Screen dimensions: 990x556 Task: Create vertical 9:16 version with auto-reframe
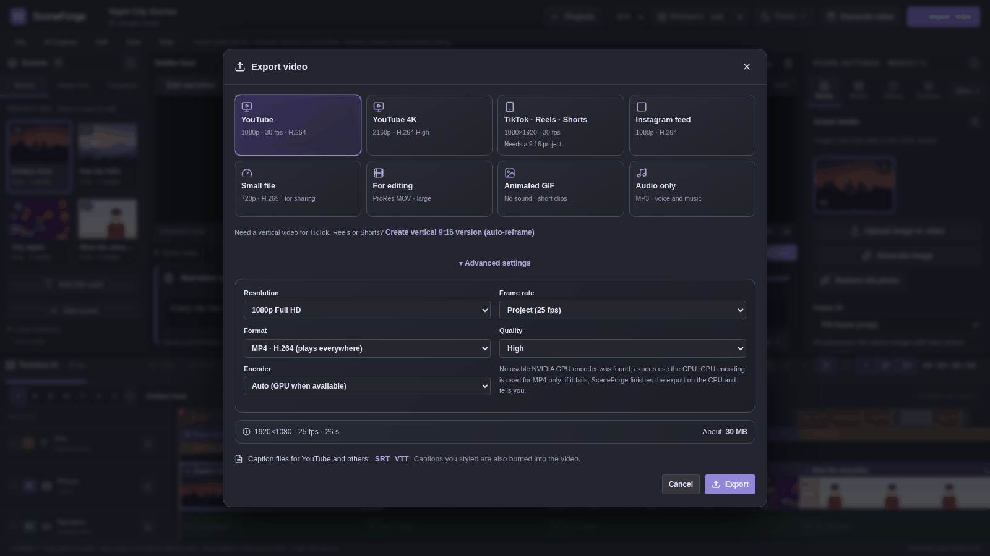pyautogui.click(x=460, y=232)
